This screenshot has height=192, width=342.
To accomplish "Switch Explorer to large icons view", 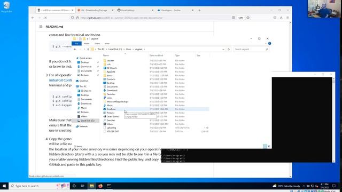I will point(269,146).
